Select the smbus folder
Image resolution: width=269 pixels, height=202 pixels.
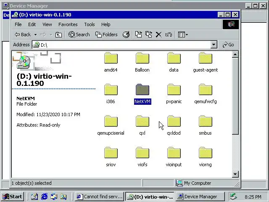206,125
